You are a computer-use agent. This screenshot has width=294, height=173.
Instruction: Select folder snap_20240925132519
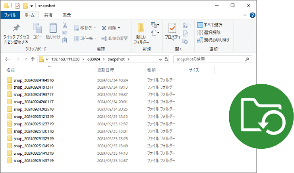[x=33, y=139]
